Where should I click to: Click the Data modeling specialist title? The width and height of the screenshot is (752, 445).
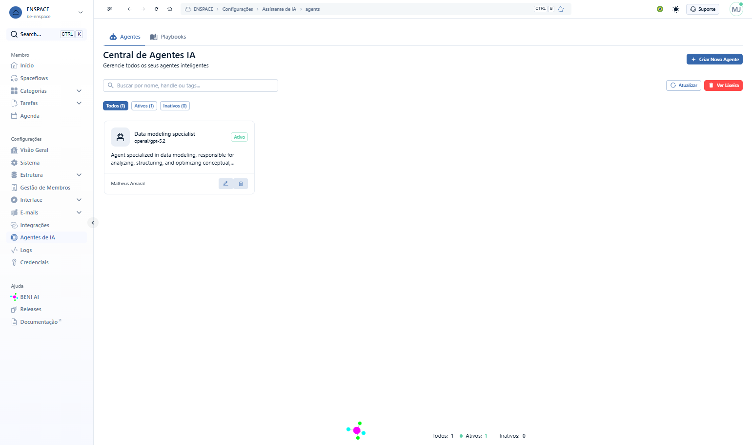click(164, 134)
